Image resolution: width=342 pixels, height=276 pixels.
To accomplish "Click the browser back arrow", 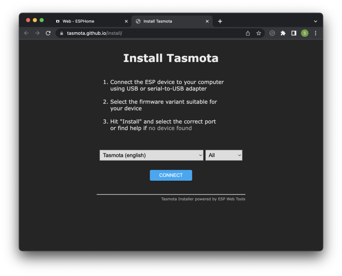I will 26,33.
